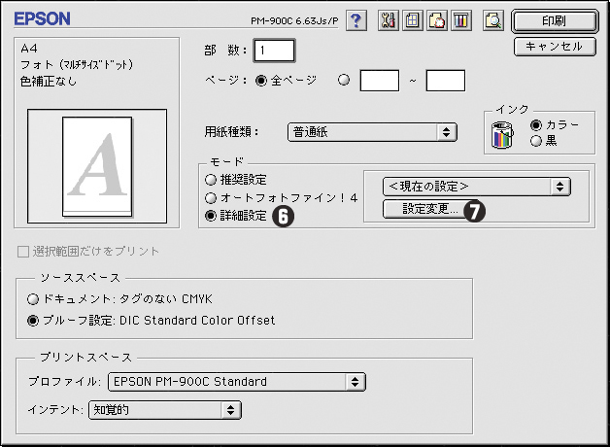The image size is (610, 447).
Task: Click the page range end field
Action: point(446,81)
